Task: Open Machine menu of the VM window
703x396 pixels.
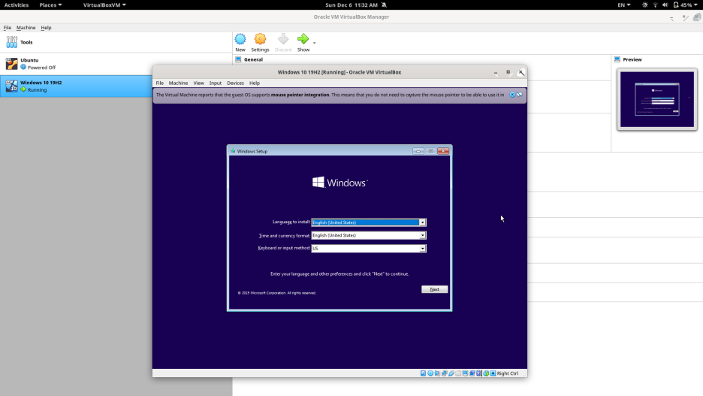Action: [x=178, y=83]
